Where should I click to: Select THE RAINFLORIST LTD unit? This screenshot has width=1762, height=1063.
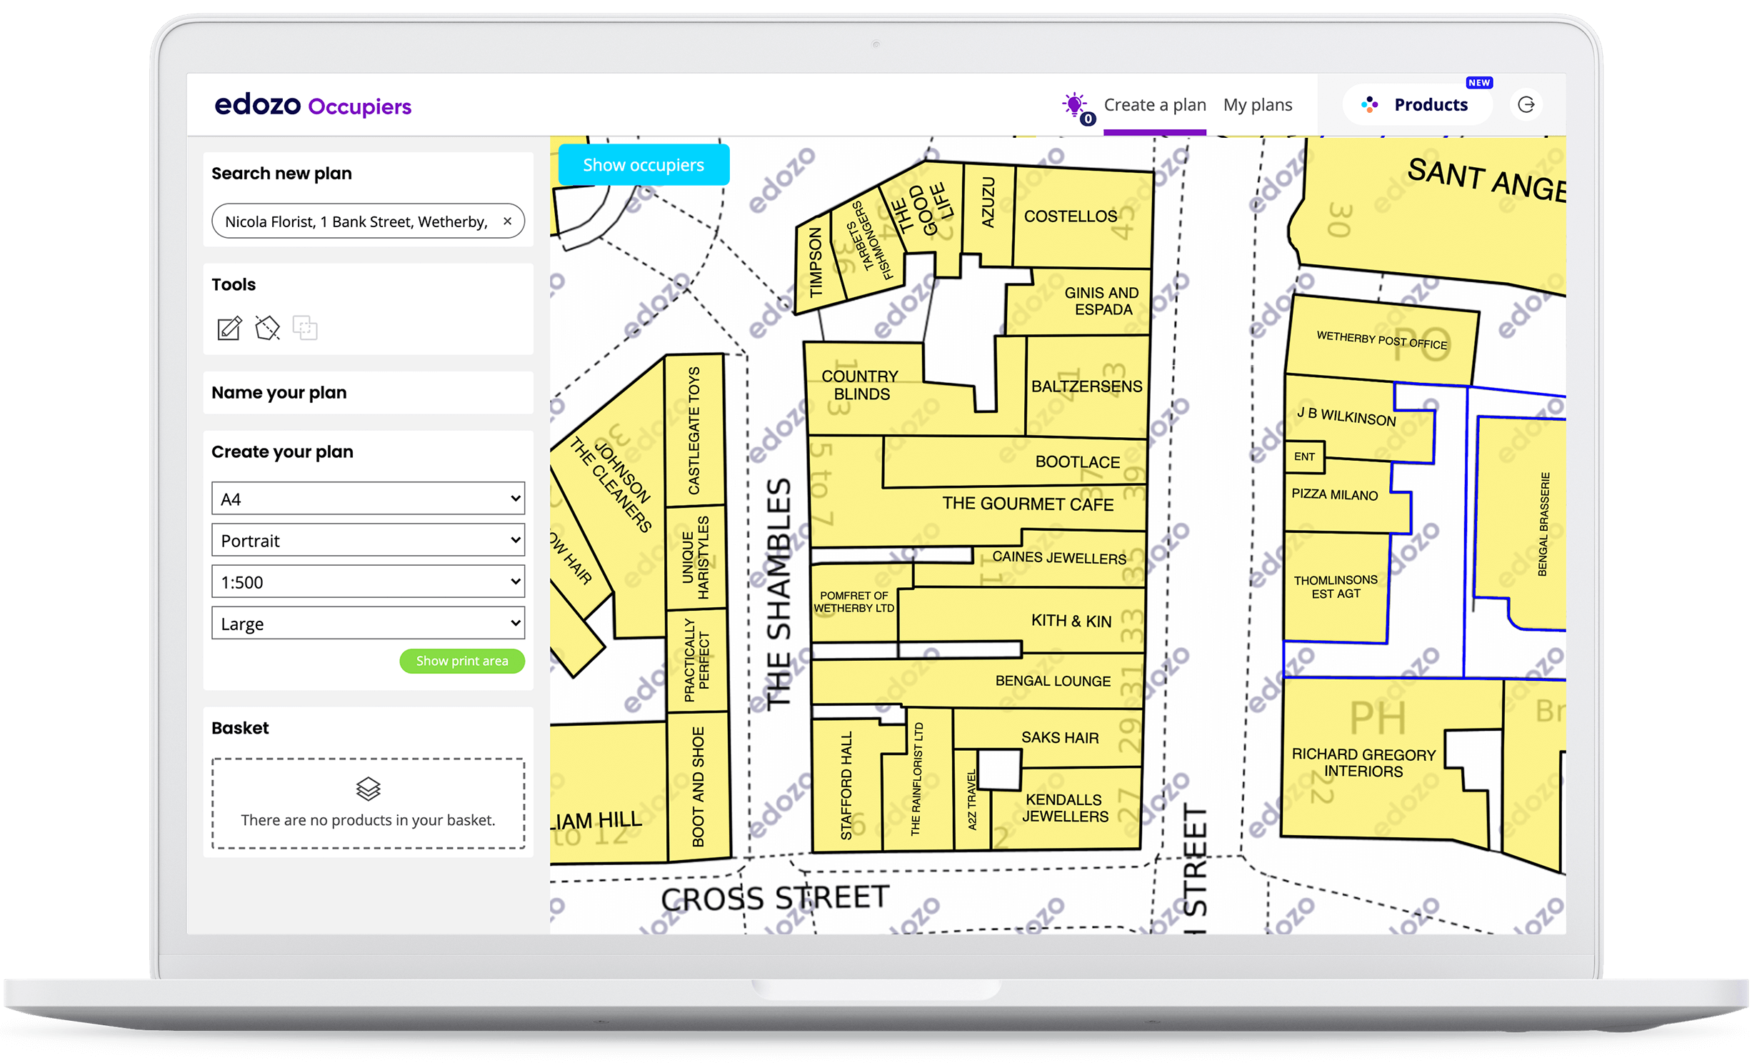(x=917, y=779)
